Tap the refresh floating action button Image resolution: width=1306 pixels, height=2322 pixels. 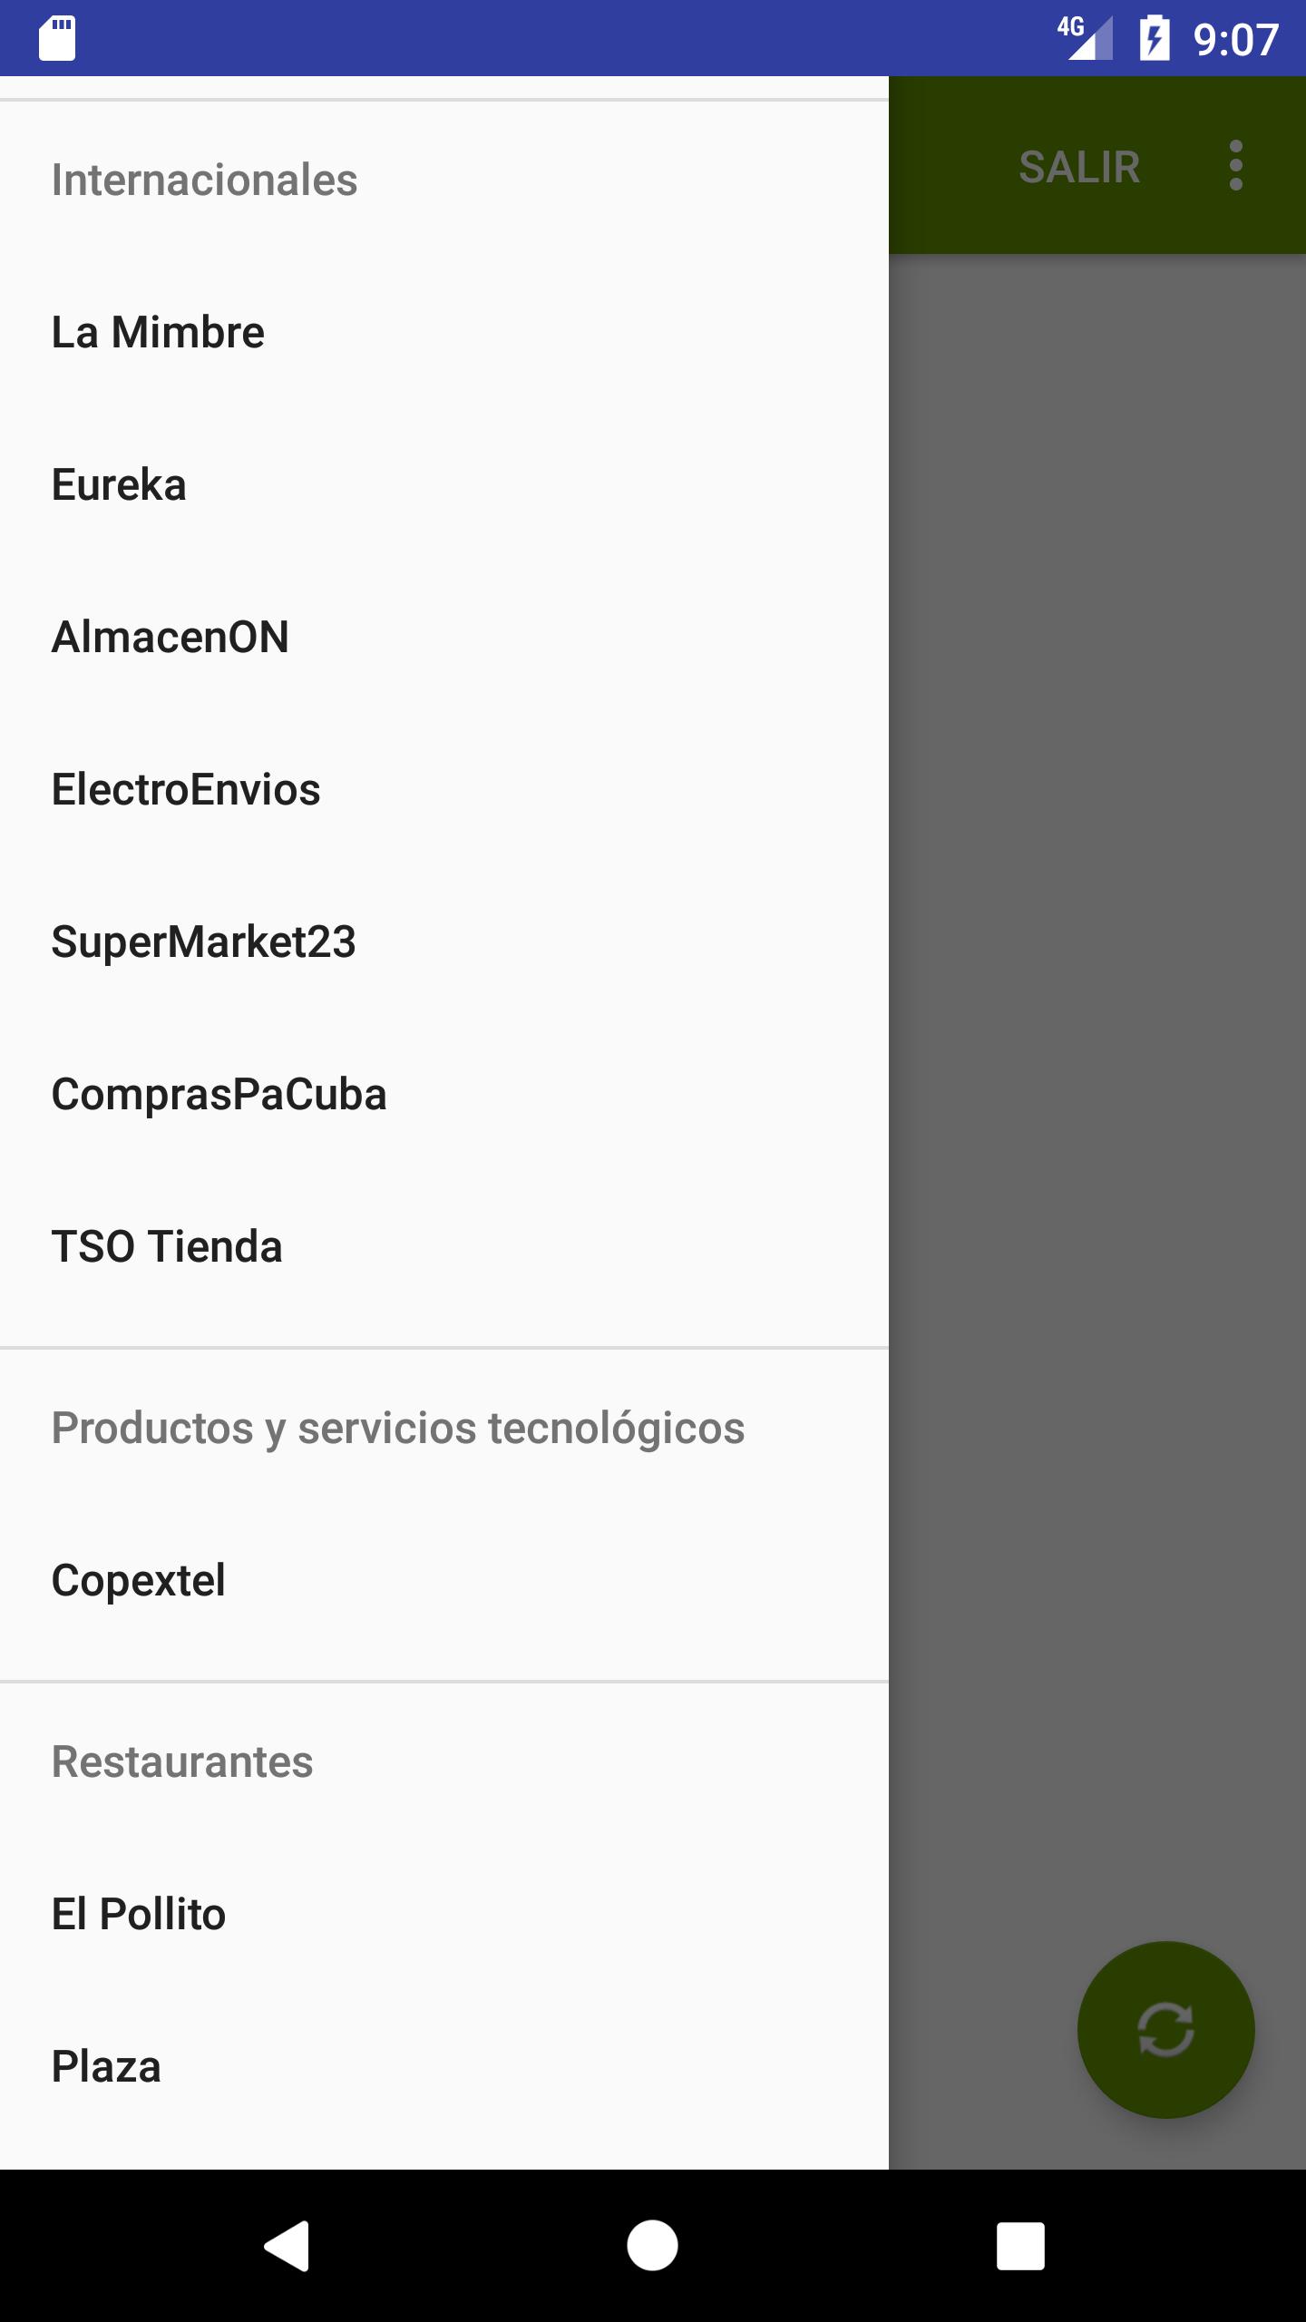[x=1165, y=2030]
